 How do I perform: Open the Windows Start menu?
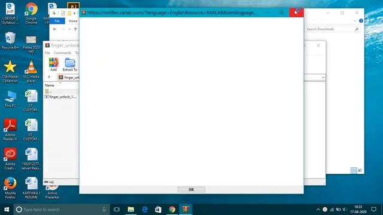pyautogui.click(x=7, y=210)
